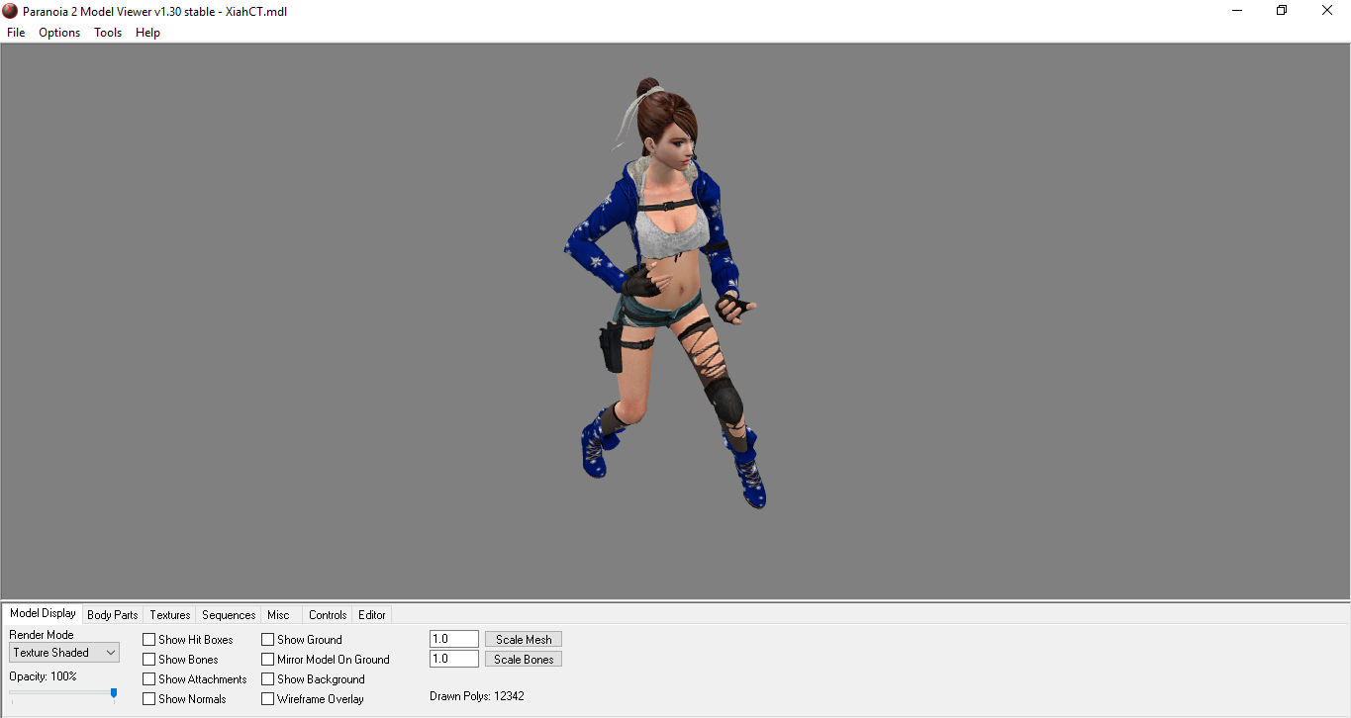Enable Show Ground checkbox
This screenshot has height=718, width=1351.
tap(268, 640)
